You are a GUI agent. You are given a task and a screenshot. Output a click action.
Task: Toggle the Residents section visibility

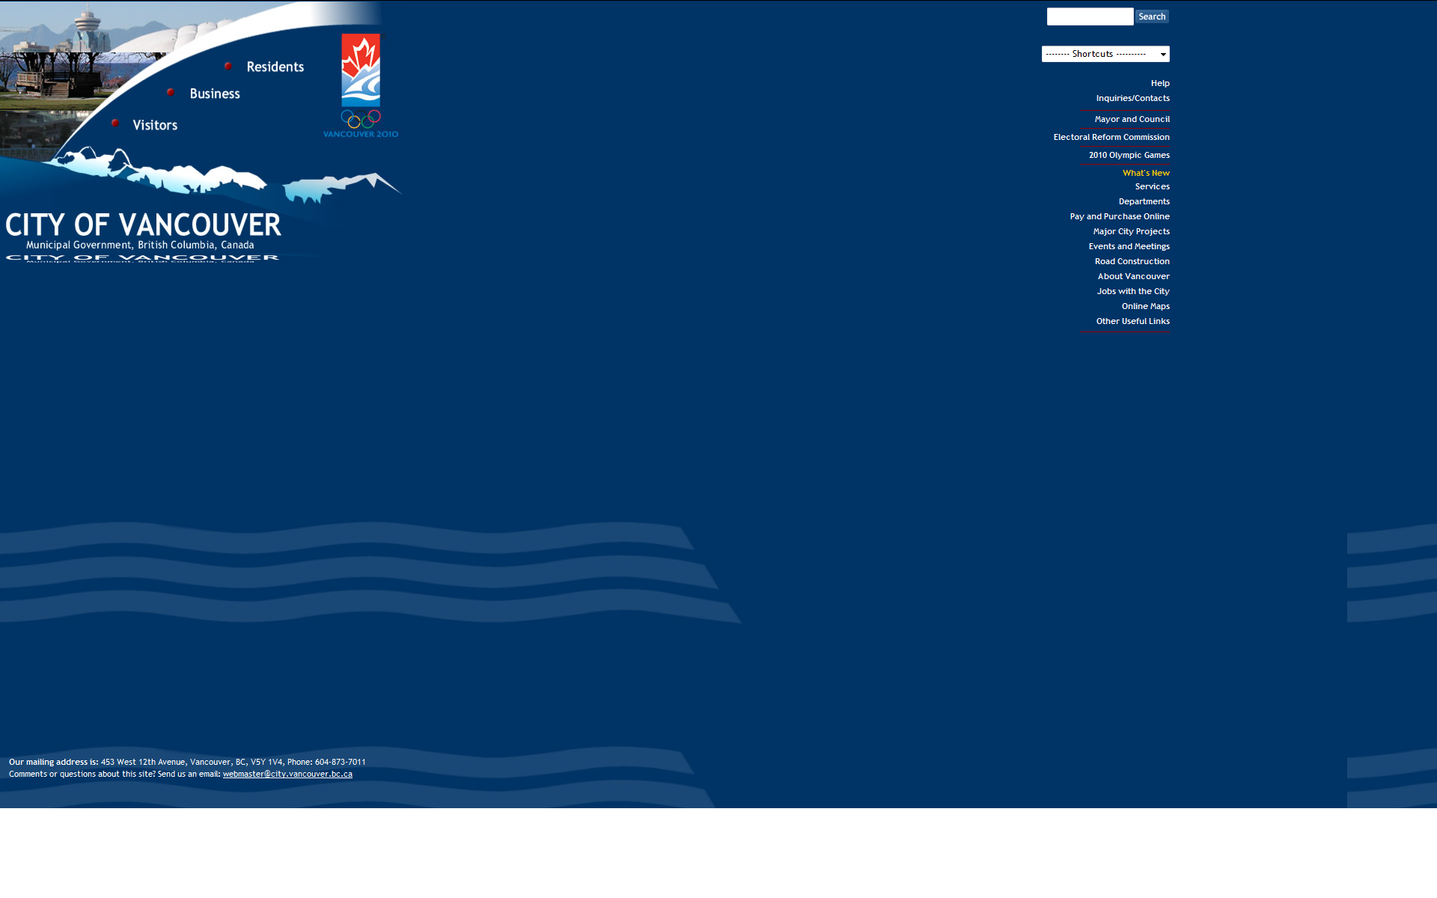(228, 66)
